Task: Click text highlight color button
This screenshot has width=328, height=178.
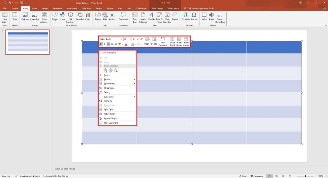Action: [x=120, y=44]
